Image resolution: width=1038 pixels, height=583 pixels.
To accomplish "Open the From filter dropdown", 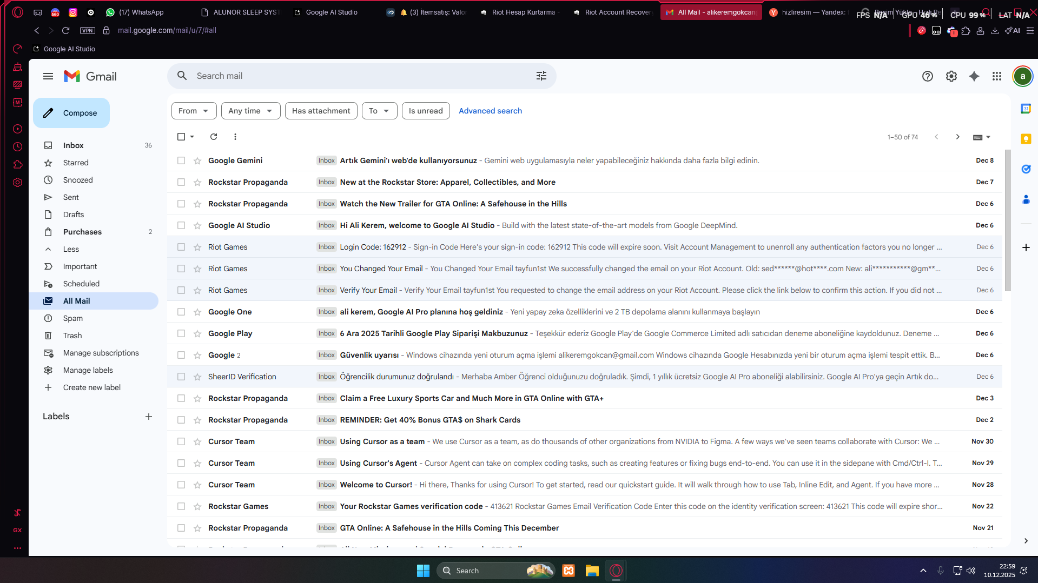I will click(x=194, y=111).
